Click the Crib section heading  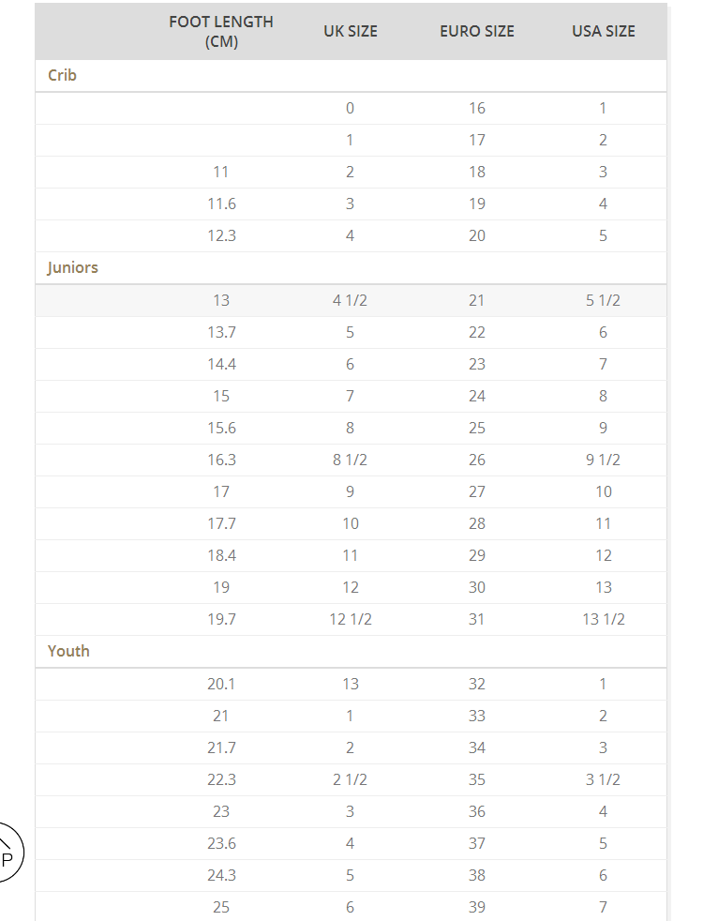tap(62, 75)
